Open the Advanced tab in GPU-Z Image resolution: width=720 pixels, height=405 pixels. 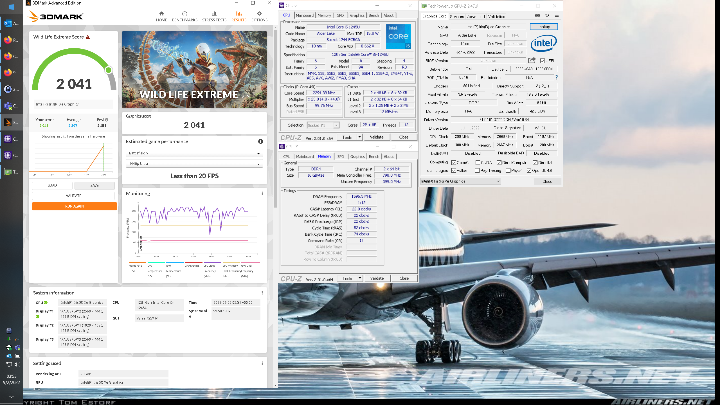pos(476,17)
